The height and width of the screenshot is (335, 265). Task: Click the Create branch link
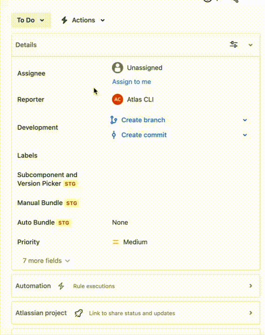click(143, 120)
